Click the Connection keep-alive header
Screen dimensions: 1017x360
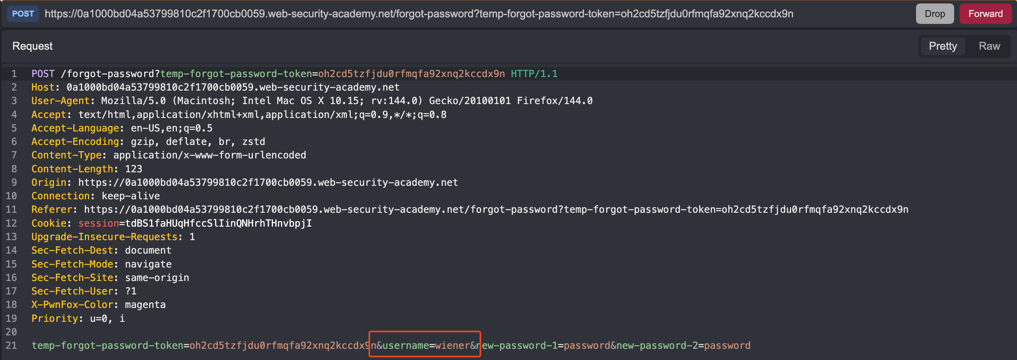[x=96, y=196]
